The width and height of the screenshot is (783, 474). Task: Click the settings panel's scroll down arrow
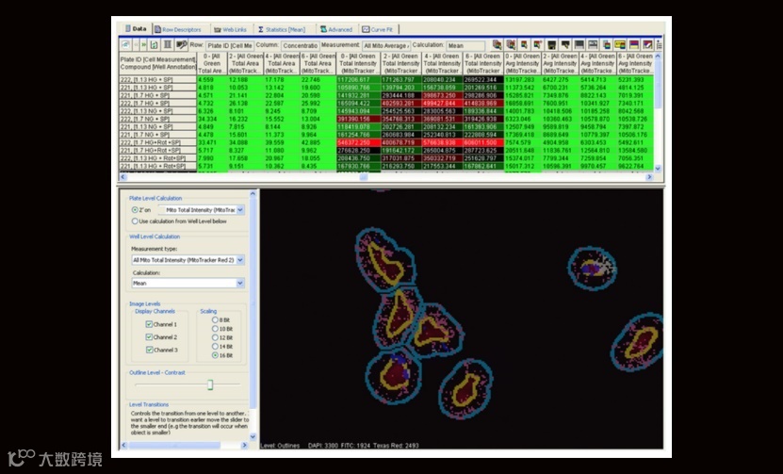click(x=253, y=436)
